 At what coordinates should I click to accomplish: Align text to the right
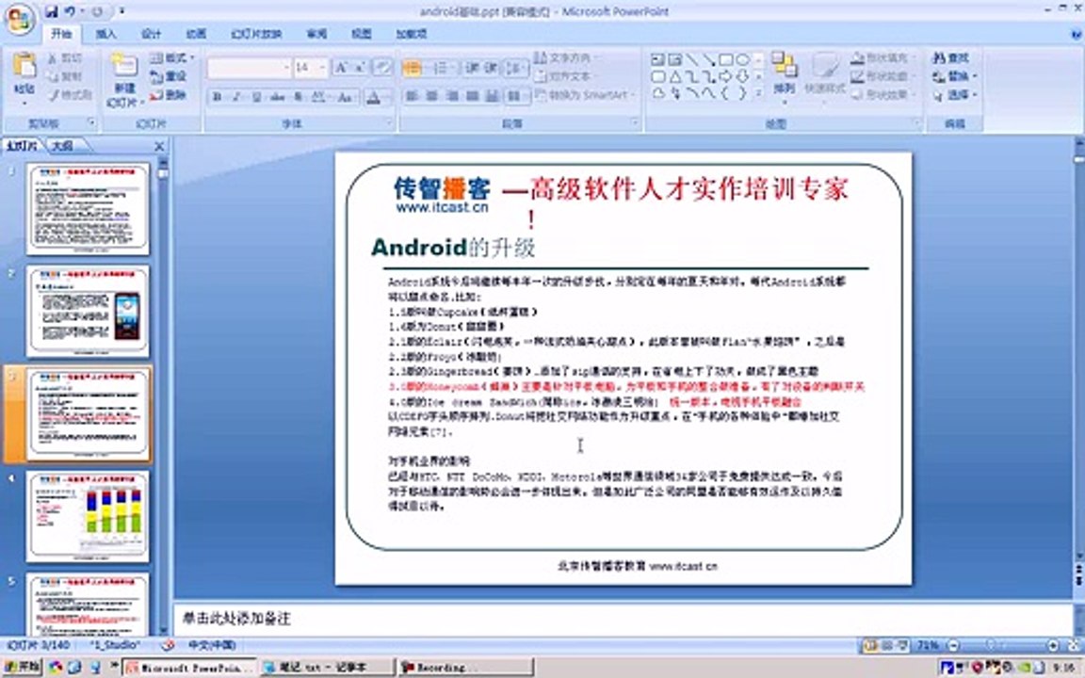(x=452, y=95)
